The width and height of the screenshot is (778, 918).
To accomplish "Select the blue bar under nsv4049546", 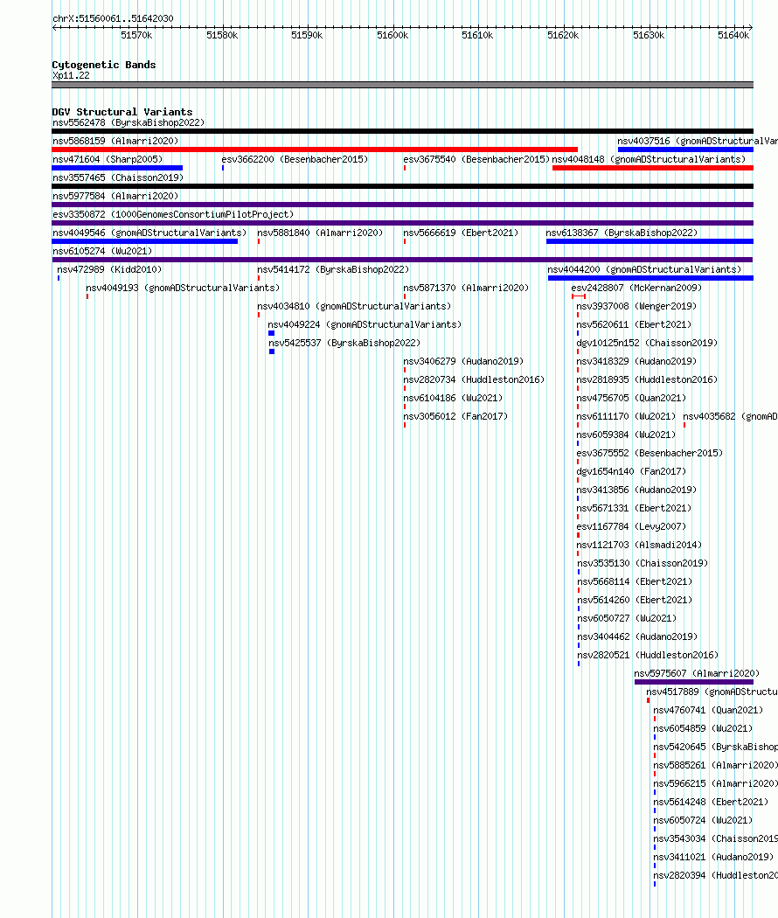I will point(144,241).
